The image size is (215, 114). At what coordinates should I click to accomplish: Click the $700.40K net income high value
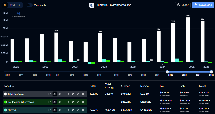185,101
